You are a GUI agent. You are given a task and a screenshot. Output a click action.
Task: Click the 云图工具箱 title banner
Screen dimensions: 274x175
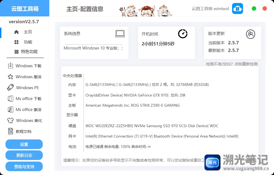(x=25, y=8)
